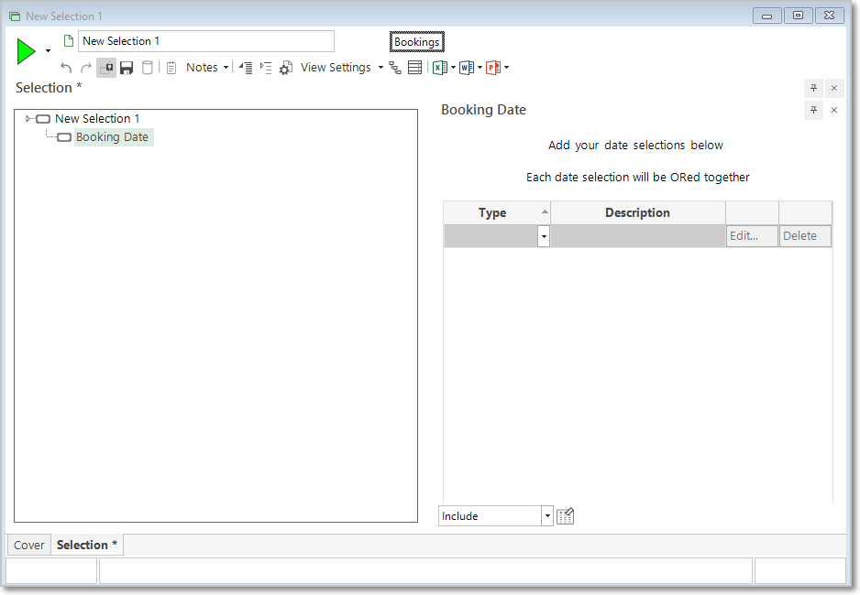Click the database cylinder icon
This screenshot has width=860, height=595.
click(148, 68)
